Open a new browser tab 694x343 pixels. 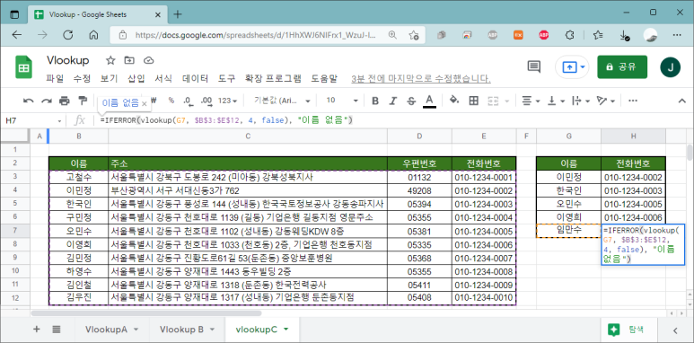pyautogui.click(x=178, y=14)
